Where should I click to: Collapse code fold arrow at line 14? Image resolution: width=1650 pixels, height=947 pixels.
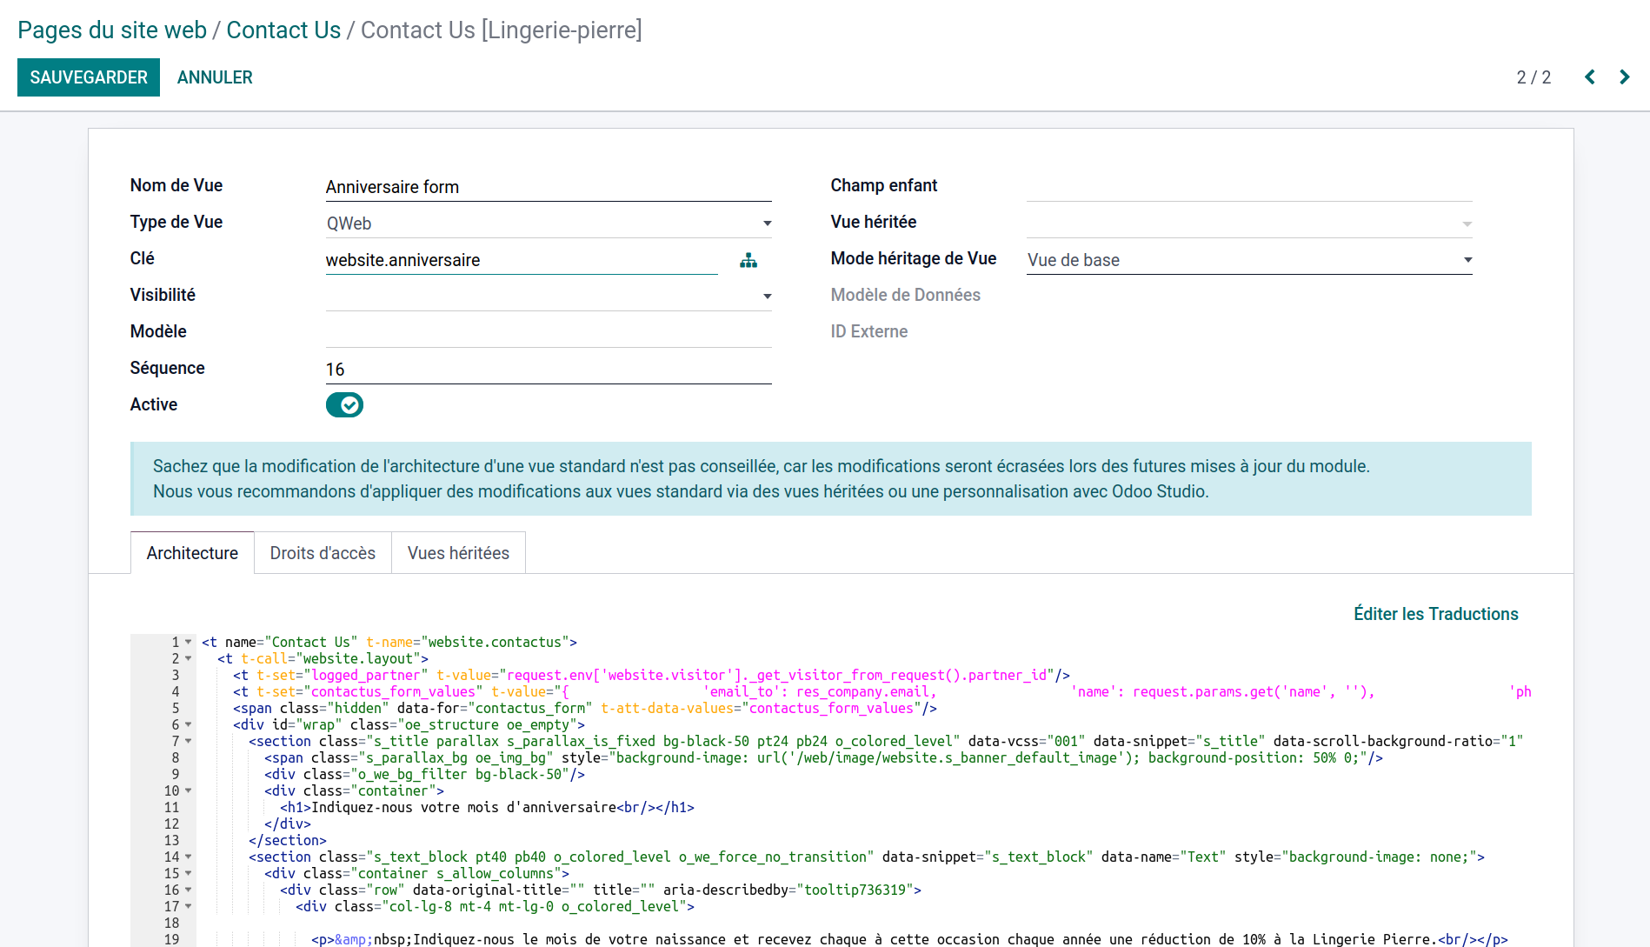pyautogui.click(x=189, y=857)
